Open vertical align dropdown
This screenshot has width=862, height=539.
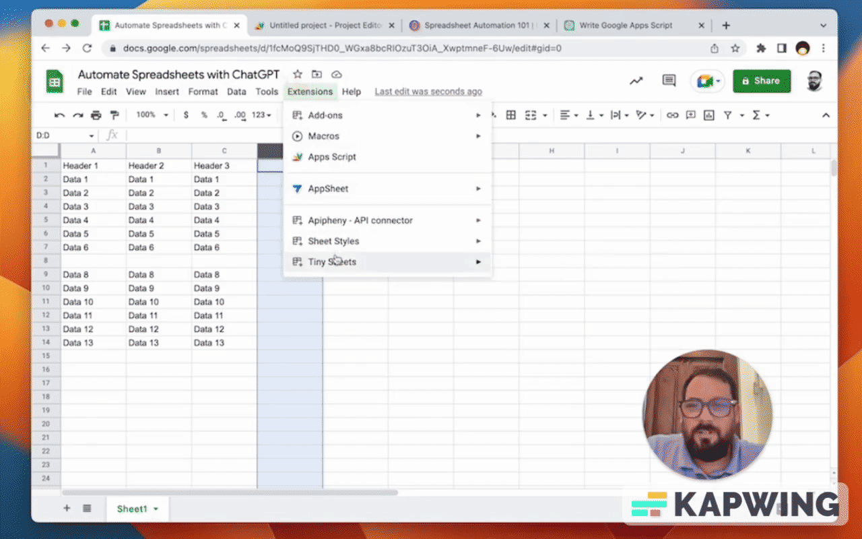[x=595, y=115]
